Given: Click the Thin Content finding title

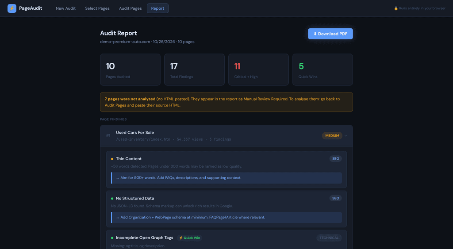Looking at the screenshot, I should pos(129,159).
